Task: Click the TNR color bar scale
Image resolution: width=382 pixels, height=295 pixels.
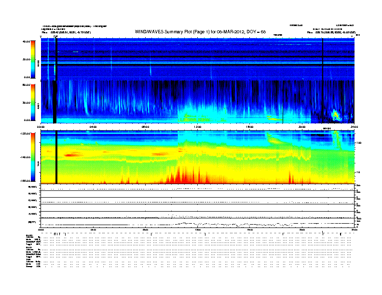Action: (33, 157)
